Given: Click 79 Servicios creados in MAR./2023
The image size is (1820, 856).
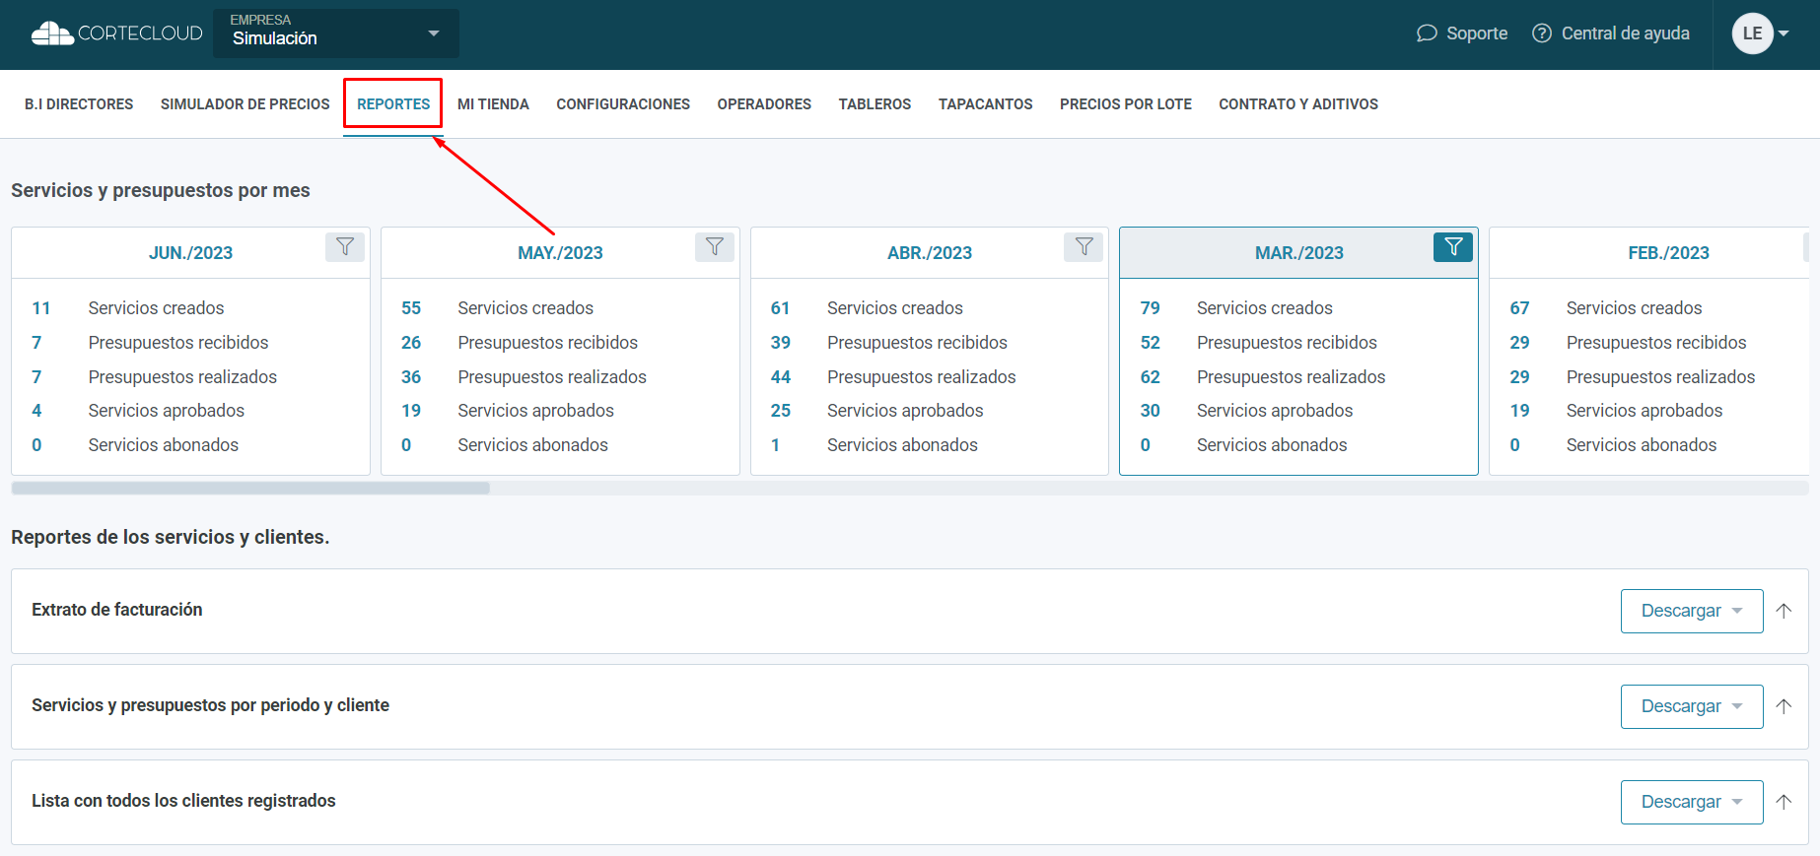Looking at the screenshot, I should tap(1236, 308).
